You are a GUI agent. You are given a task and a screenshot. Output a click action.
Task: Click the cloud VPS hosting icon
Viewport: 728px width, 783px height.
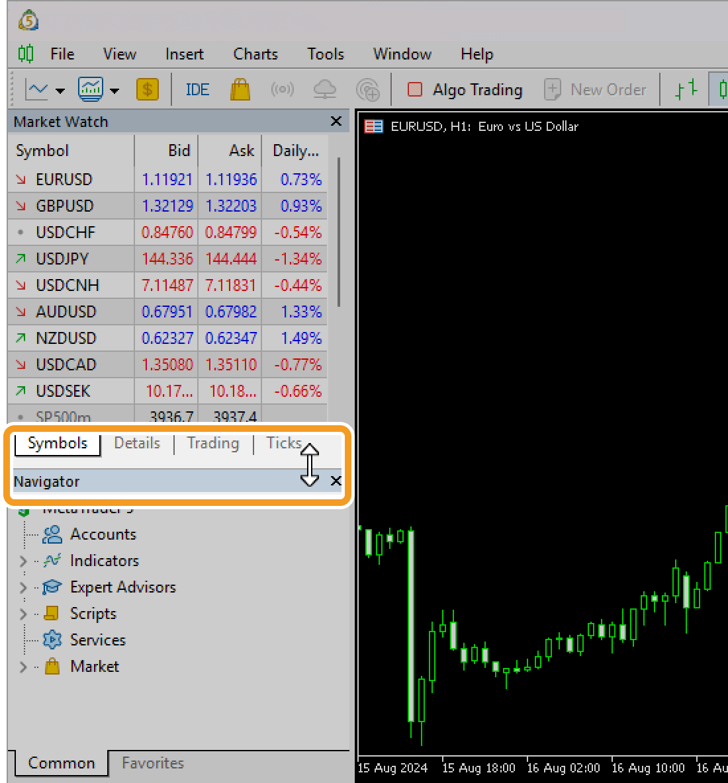324,89
